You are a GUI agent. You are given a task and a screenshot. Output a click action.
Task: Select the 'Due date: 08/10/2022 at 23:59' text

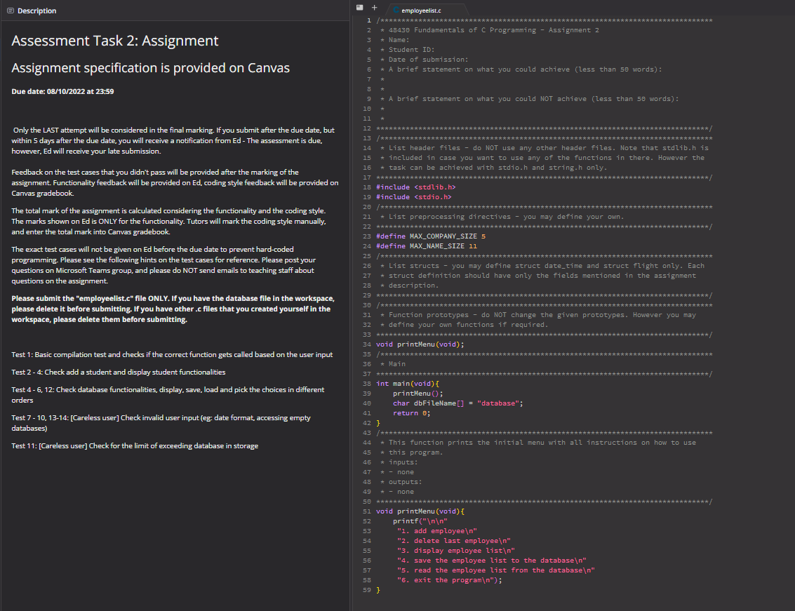63,91
